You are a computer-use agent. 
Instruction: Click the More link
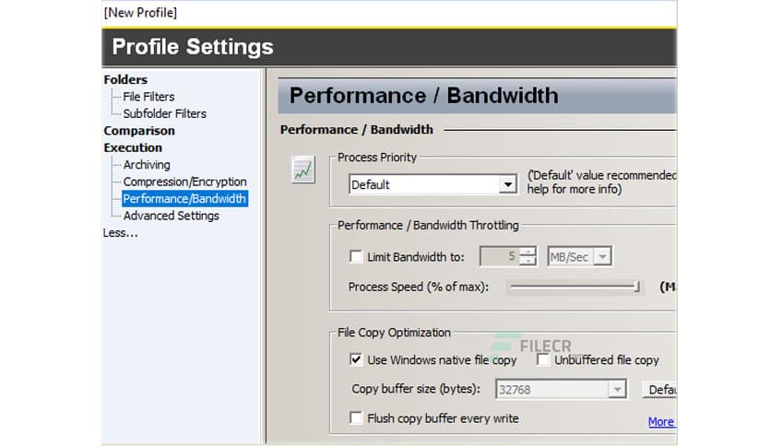click(660, 422)
